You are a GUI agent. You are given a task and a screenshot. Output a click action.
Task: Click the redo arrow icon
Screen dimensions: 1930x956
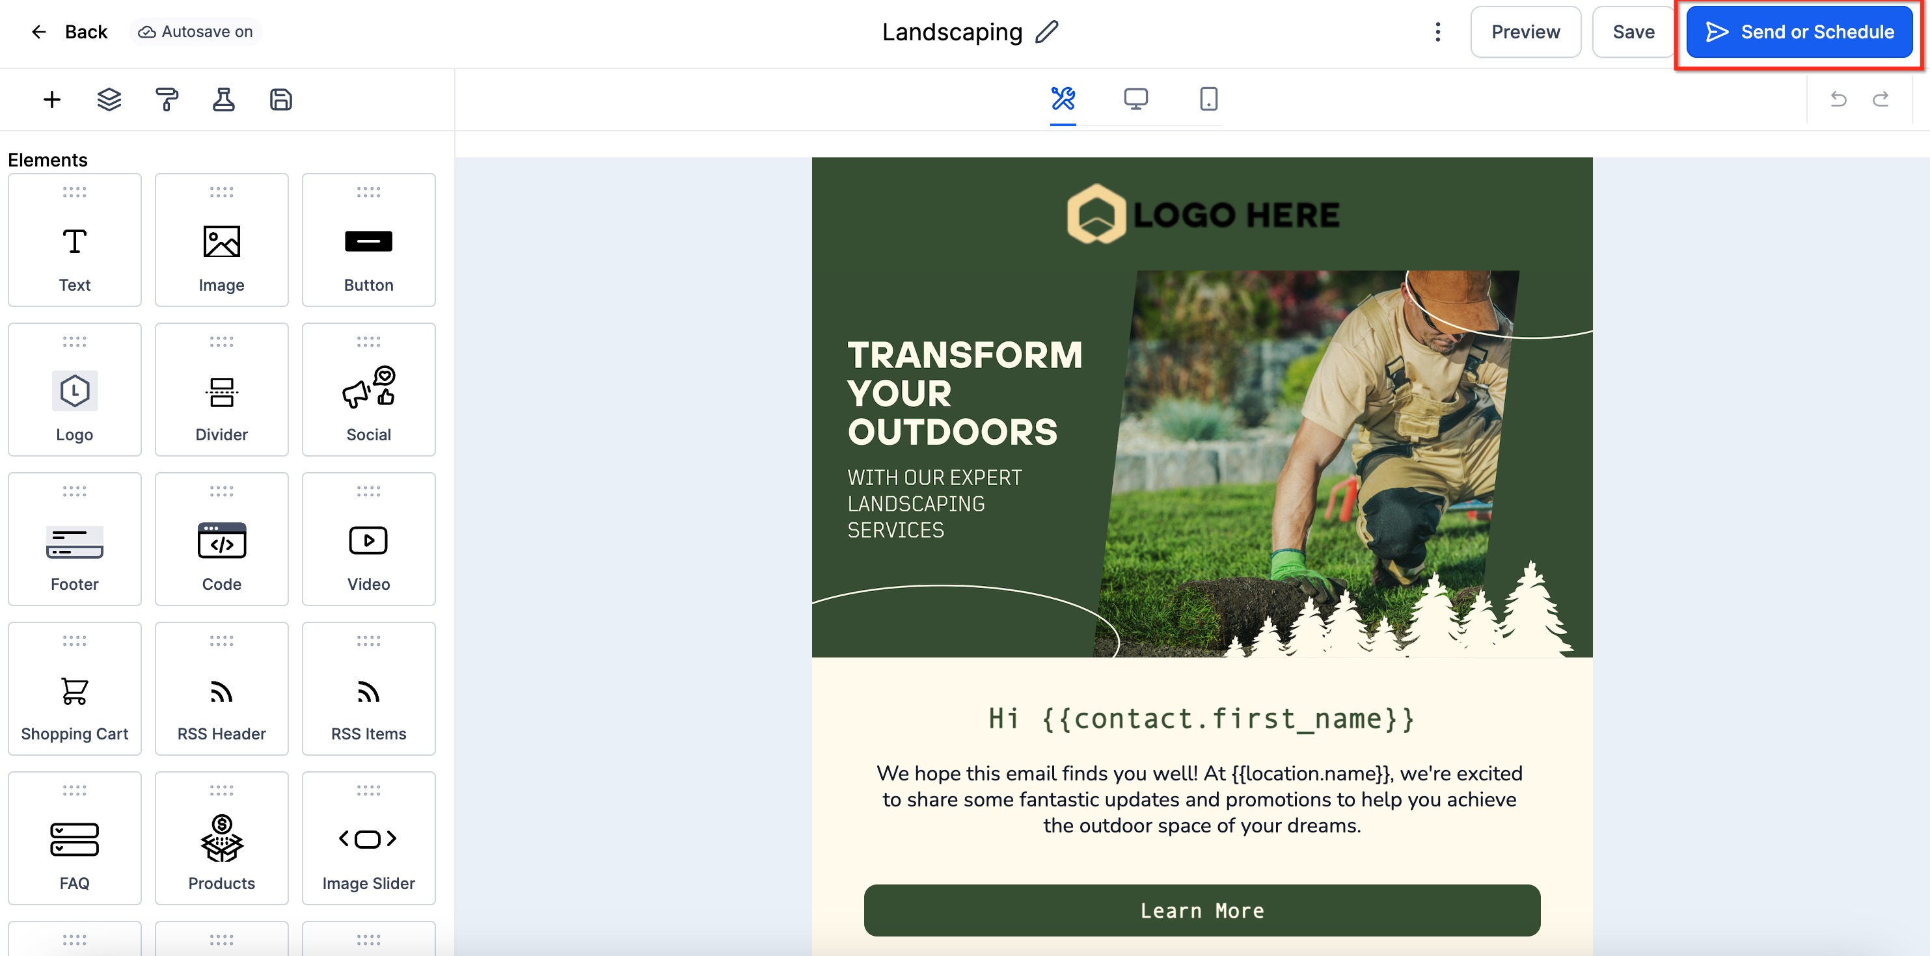(1880, 100)
